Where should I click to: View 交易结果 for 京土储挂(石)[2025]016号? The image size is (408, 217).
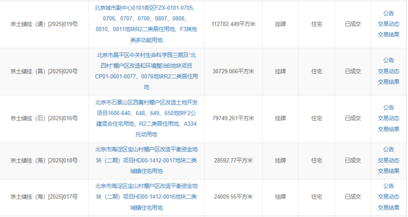point(389,129)
